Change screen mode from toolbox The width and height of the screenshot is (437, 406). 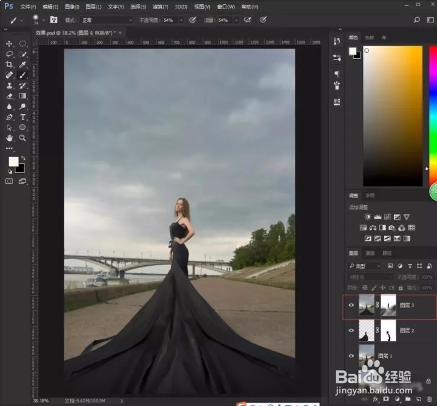click(22, 181)
